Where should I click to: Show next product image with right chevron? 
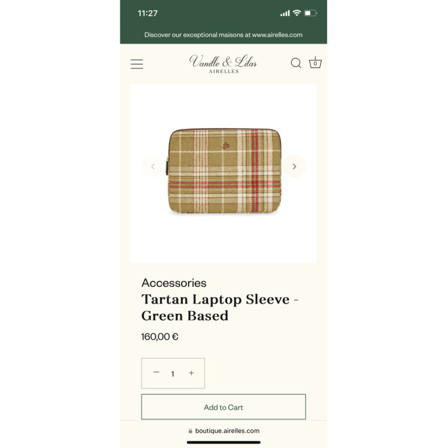(294, 166)
